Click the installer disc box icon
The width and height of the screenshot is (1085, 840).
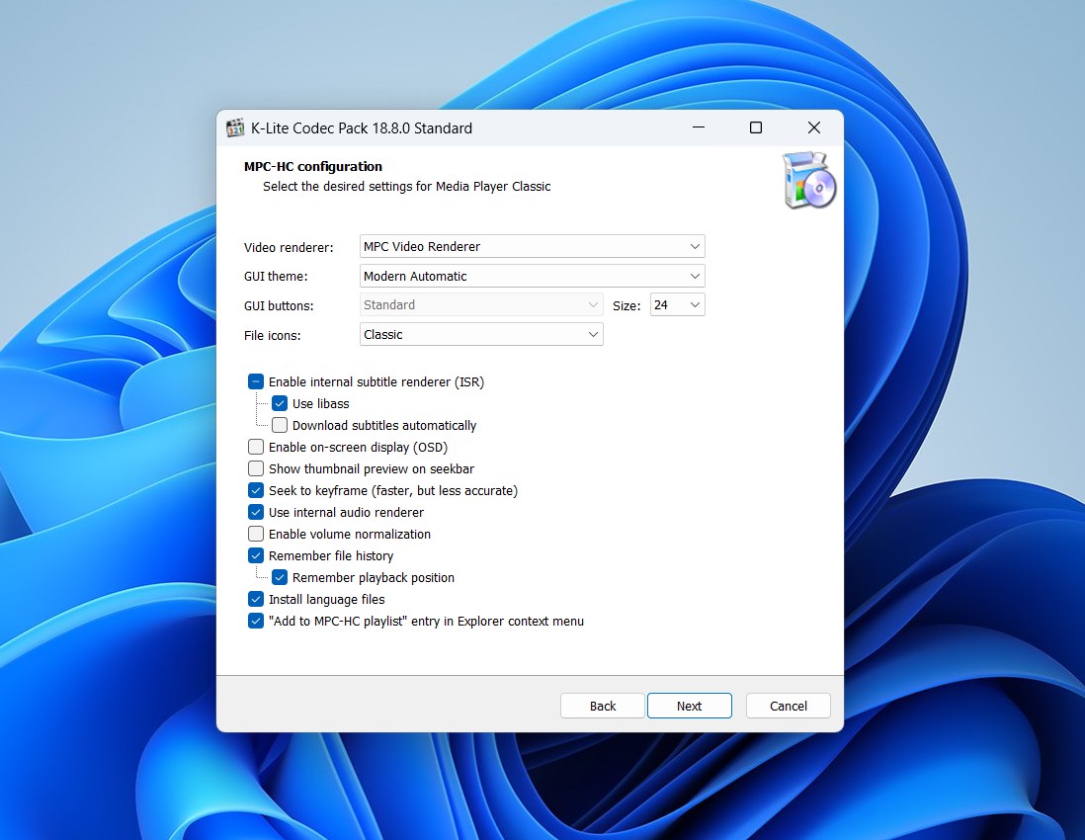[809, 181]
